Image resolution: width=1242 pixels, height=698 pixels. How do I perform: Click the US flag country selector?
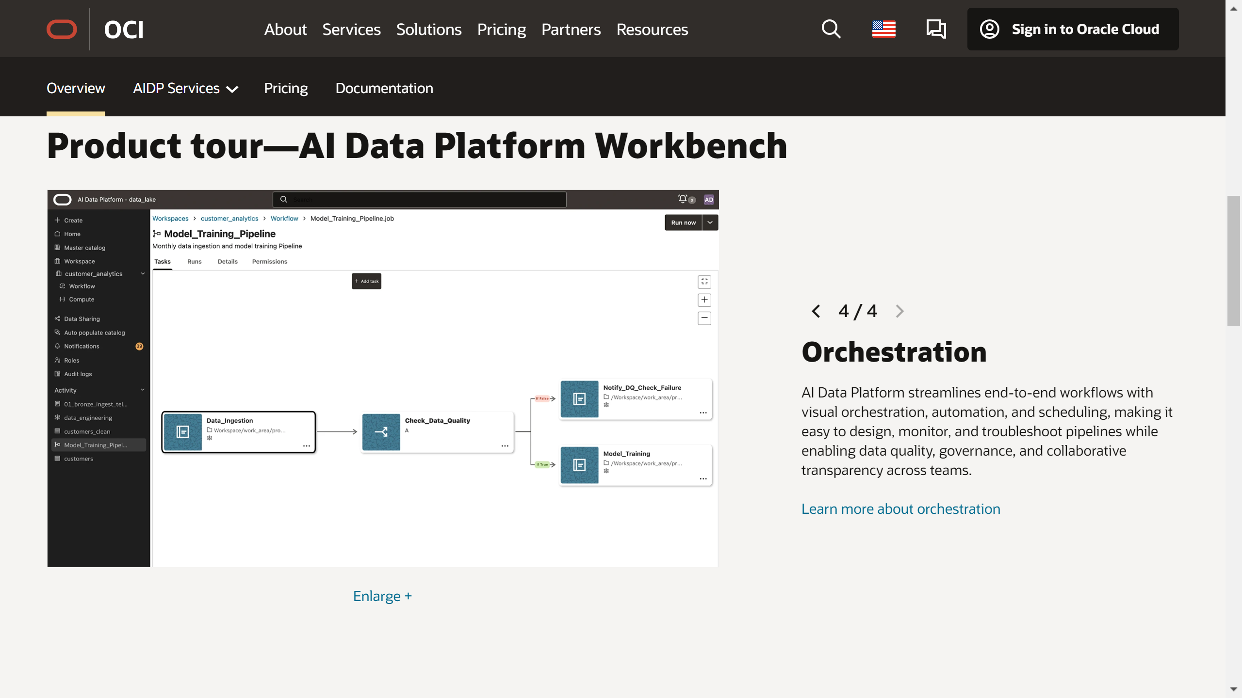883,29
